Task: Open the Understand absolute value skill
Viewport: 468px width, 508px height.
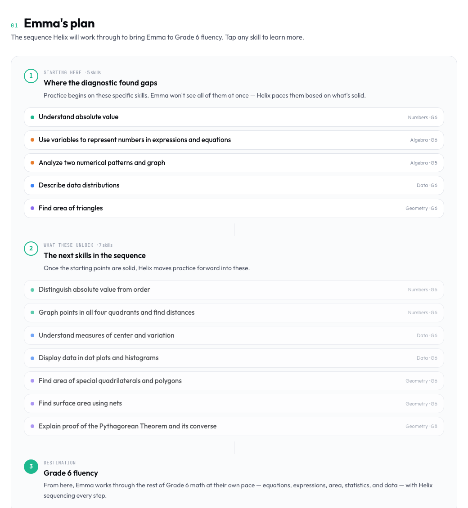Action: pyautogui.click(x=234, y=117)
